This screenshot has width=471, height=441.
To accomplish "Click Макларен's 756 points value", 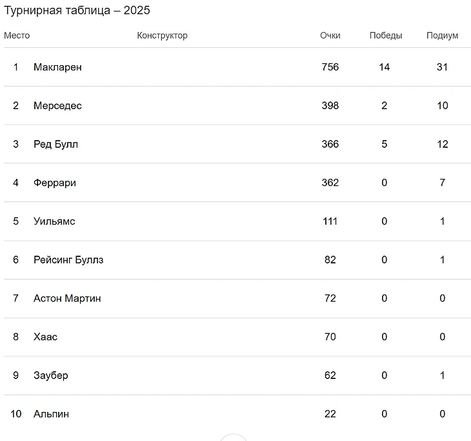I will 330,67.
